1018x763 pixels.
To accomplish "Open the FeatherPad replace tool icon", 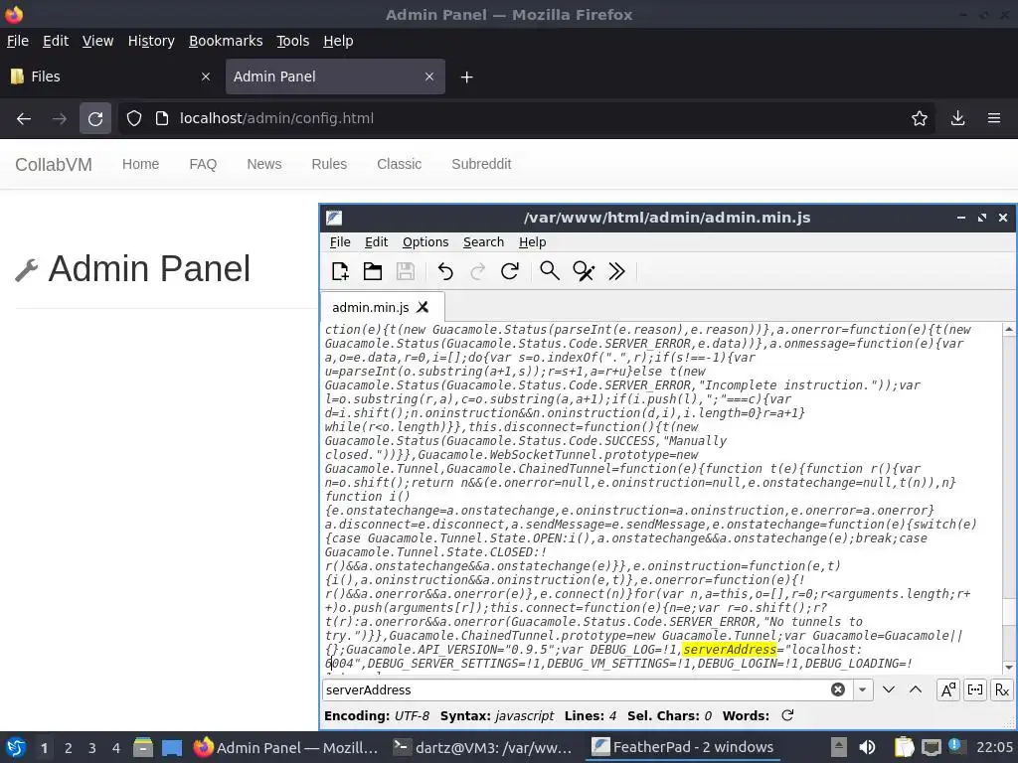I will pos(583,271).
